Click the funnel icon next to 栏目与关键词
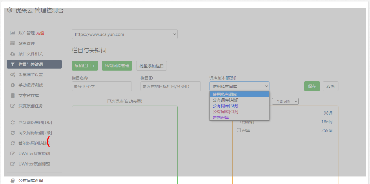Screen dimensions: 370x184 [12, 64]
